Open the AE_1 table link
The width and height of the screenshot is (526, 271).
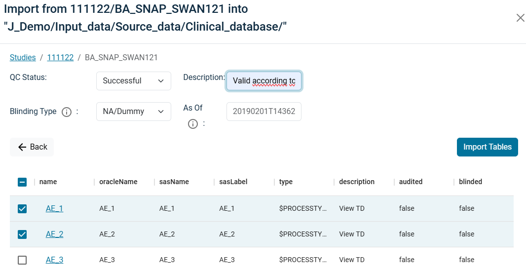[54, 209]
